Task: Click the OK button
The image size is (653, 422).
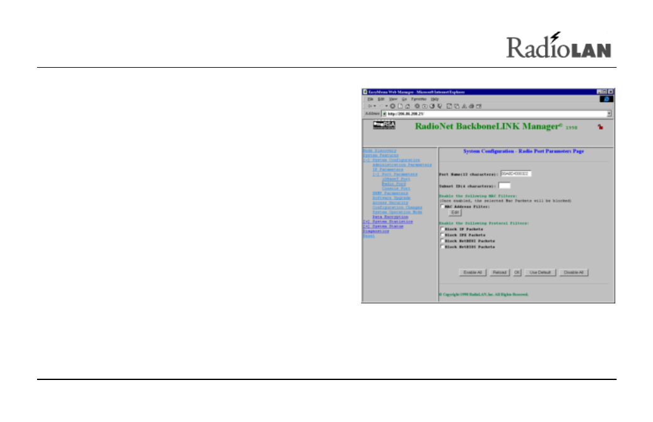Action: click(x=517, y=272)
